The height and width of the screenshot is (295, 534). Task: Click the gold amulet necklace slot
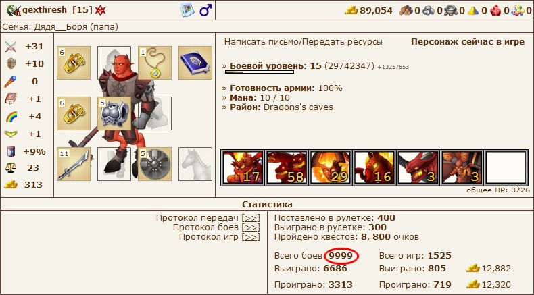click(x=155, y=63)
